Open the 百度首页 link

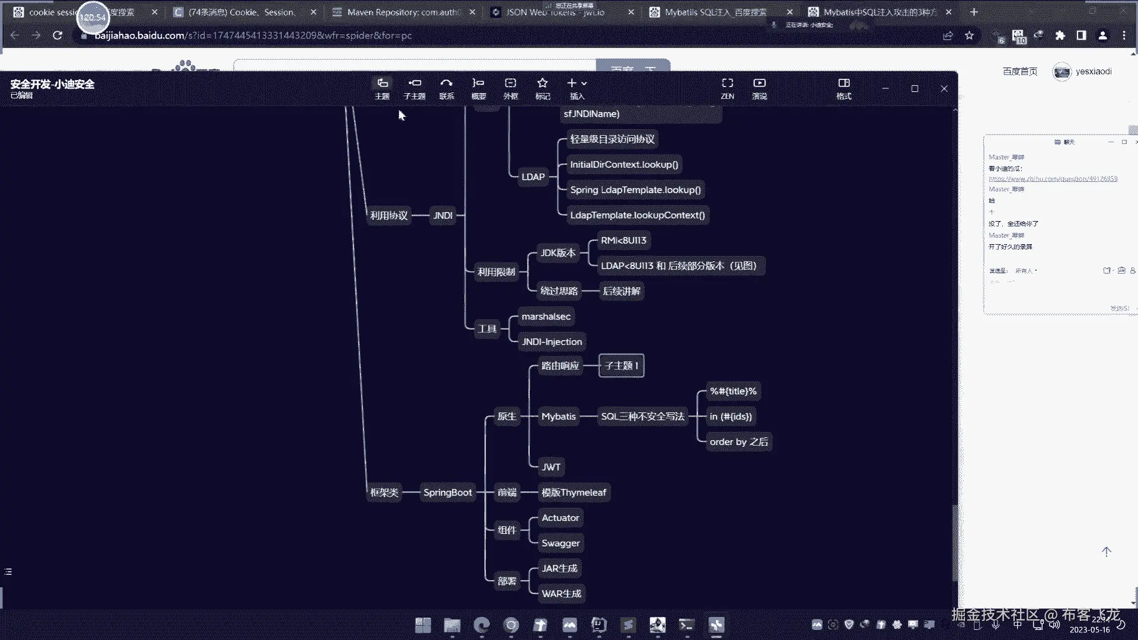[x=1019, y=72]
